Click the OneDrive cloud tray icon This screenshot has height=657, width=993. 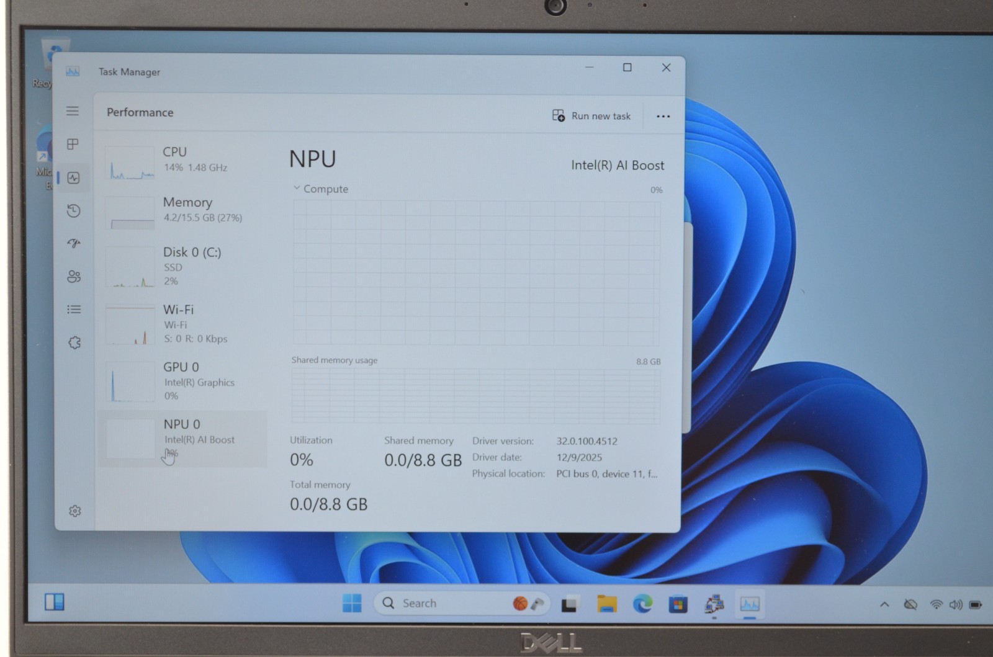[x=910, y=604]
